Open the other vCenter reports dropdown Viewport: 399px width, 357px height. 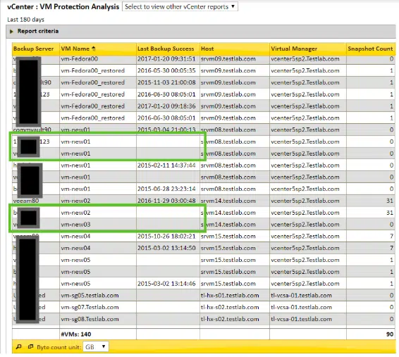coord(180,6)
